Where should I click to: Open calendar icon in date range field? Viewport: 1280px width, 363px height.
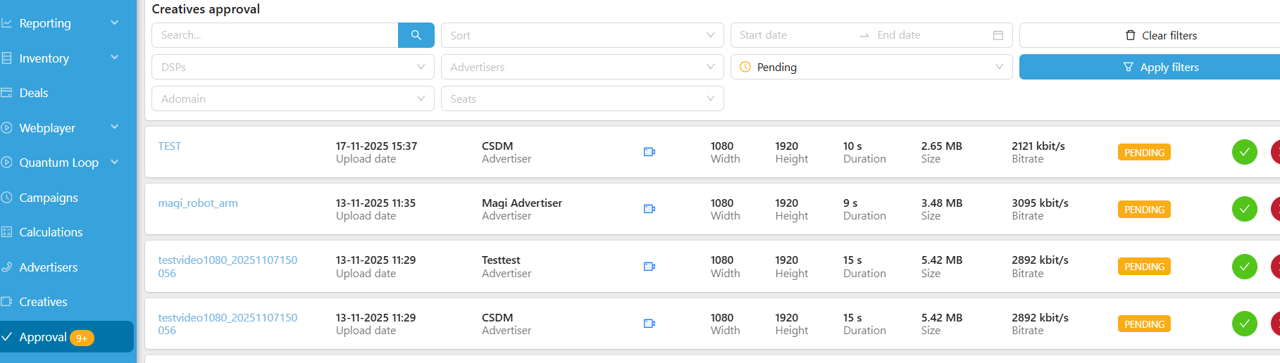click(x=998, y=35)
